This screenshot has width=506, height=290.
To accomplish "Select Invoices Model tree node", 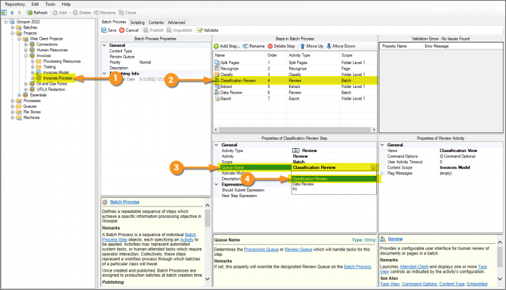I will [56, 72].
